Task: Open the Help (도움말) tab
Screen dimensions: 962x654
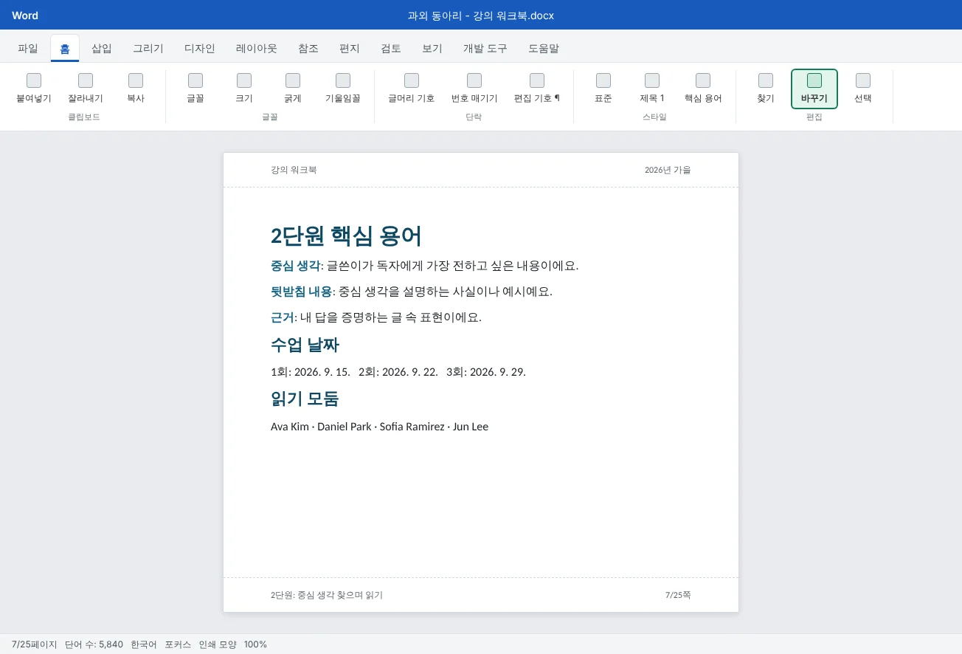Action: (x=544, y=49)
